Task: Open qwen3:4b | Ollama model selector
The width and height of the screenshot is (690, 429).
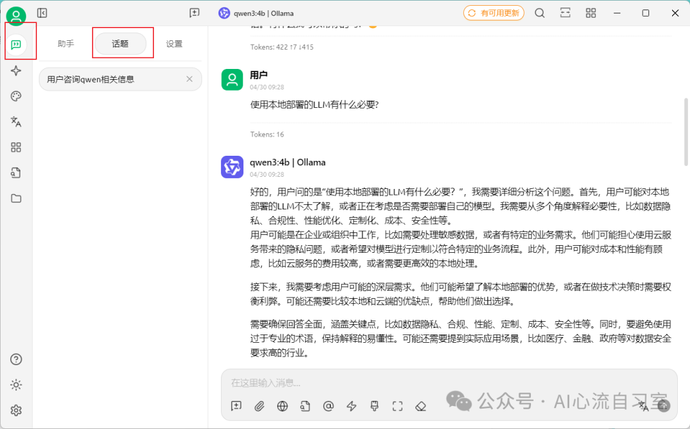Action: pos(256,13)
